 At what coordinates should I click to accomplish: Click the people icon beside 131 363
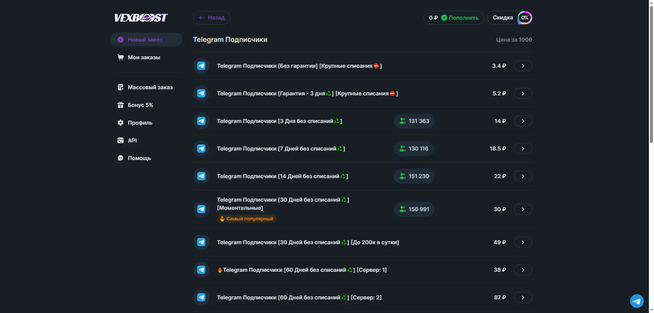tap(402, 121)
